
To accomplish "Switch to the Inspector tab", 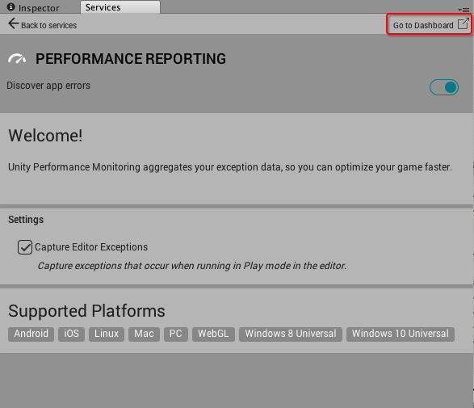I will tap(33, 7).
